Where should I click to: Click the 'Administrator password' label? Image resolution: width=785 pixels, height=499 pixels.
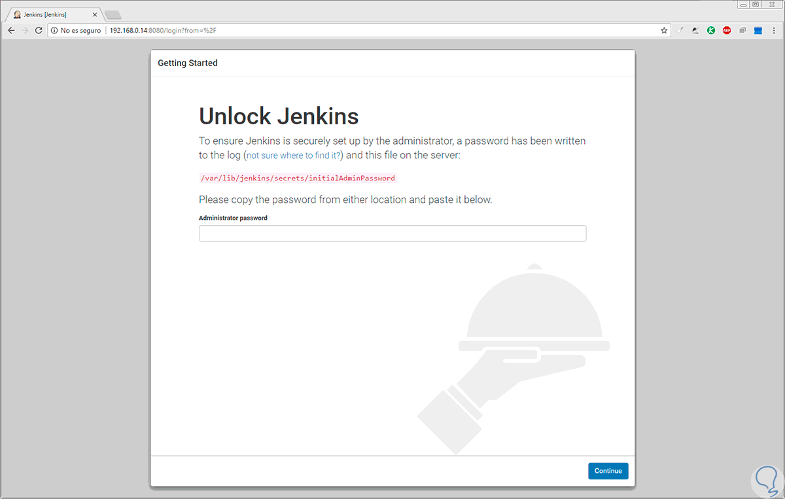click(x=233, y=218)
